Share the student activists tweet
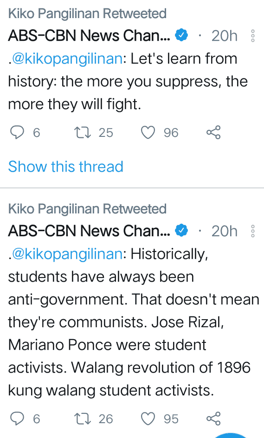The width and height of the screenshot is (264, 438). [214, 419]
